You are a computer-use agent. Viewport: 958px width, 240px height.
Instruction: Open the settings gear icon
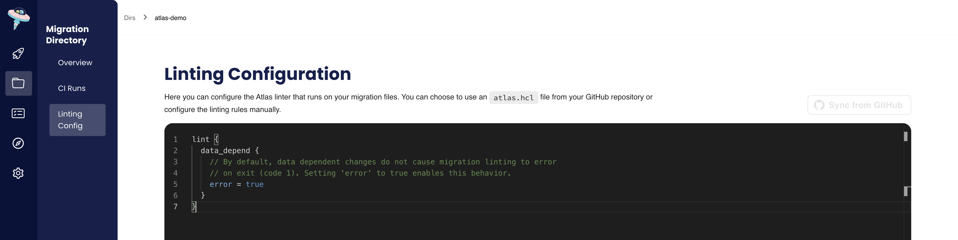tap(18, 173)
